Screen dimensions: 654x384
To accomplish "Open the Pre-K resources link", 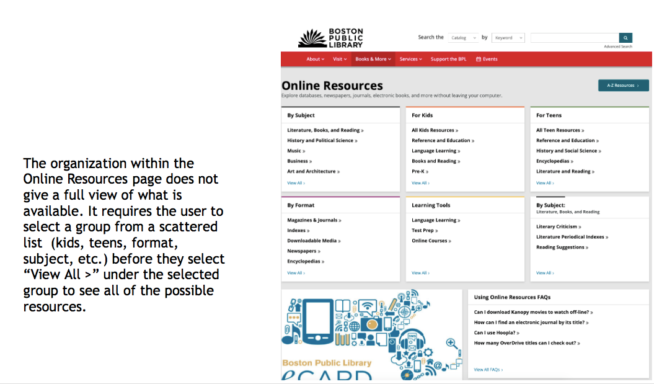I will coord(420,172).
